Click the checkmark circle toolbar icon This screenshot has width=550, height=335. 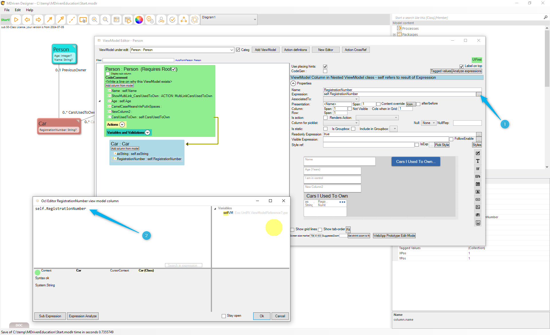(x=172, y=20)
